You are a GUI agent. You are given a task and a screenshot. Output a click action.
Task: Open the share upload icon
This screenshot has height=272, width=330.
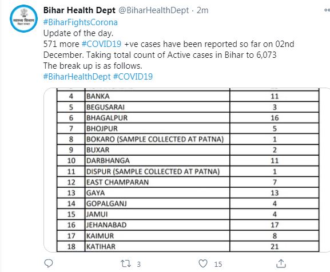[x=281, y=263]
